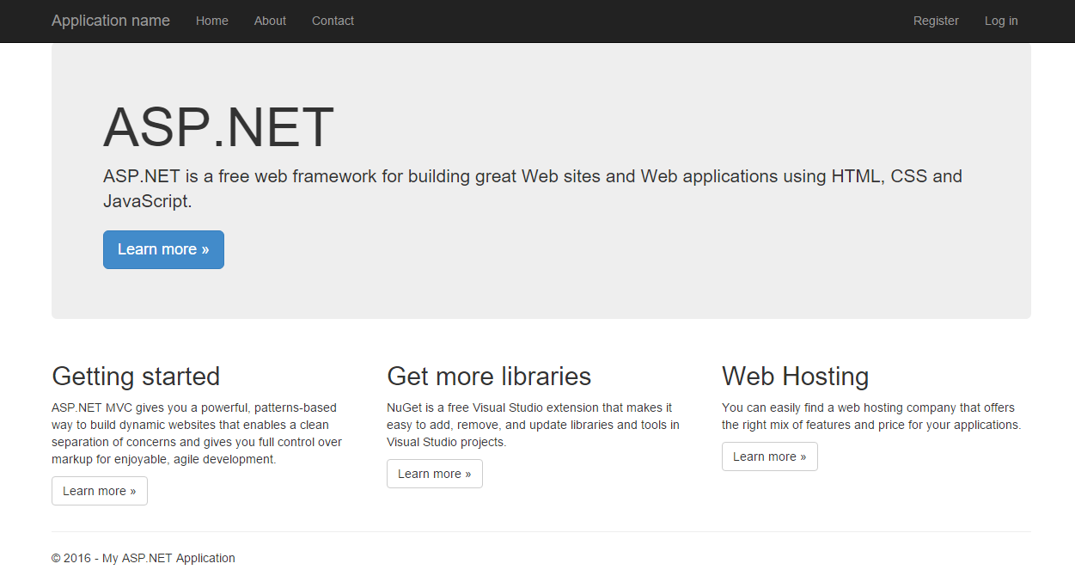Screen dimensions: 1075x582
Task: Select Log in at top right
Action: (1001, 21)
